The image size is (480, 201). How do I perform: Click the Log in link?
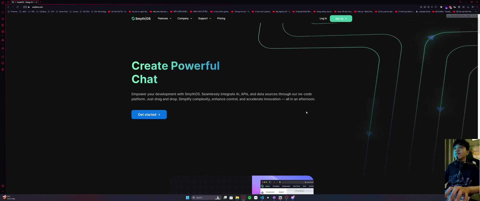323,18
